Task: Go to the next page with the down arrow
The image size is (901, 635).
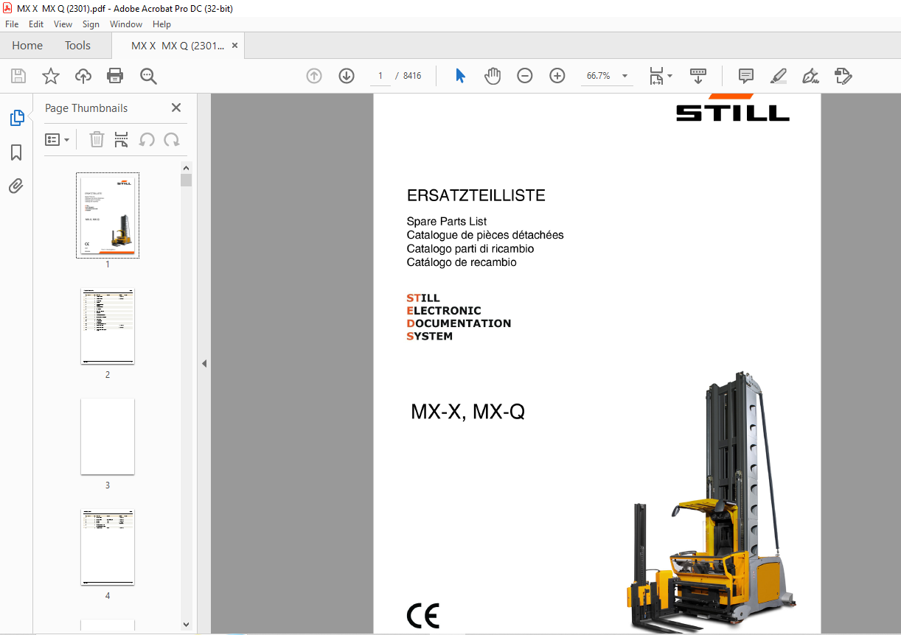Action: (347, 76)
